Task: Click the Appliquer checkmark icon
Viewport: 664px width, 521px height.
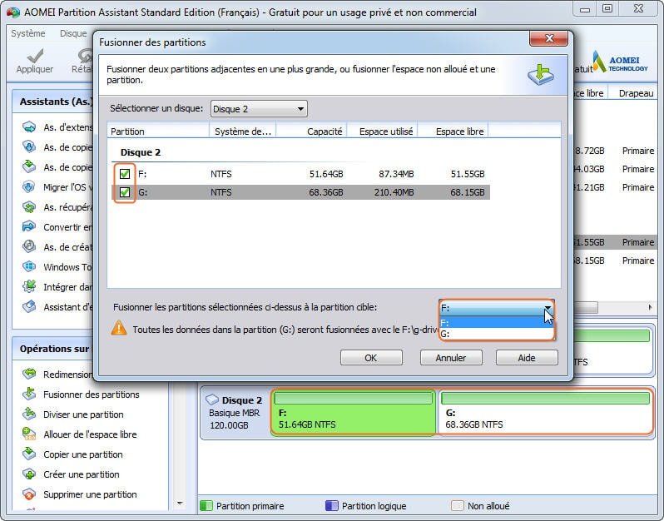Action: click(35, 56)
